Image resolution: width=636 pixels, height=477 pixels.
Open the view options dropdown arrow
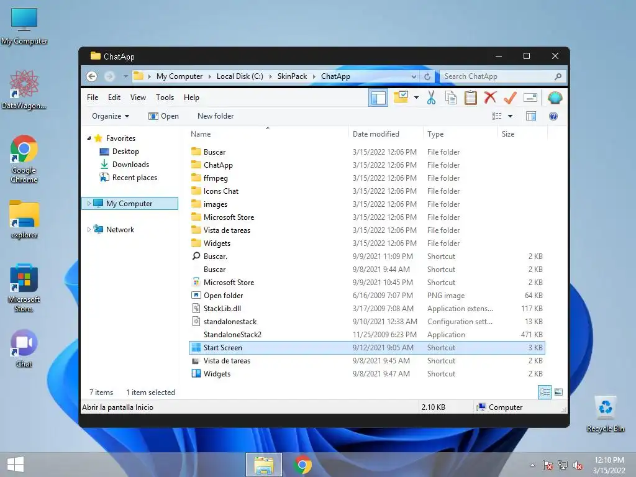click(511, 116)
